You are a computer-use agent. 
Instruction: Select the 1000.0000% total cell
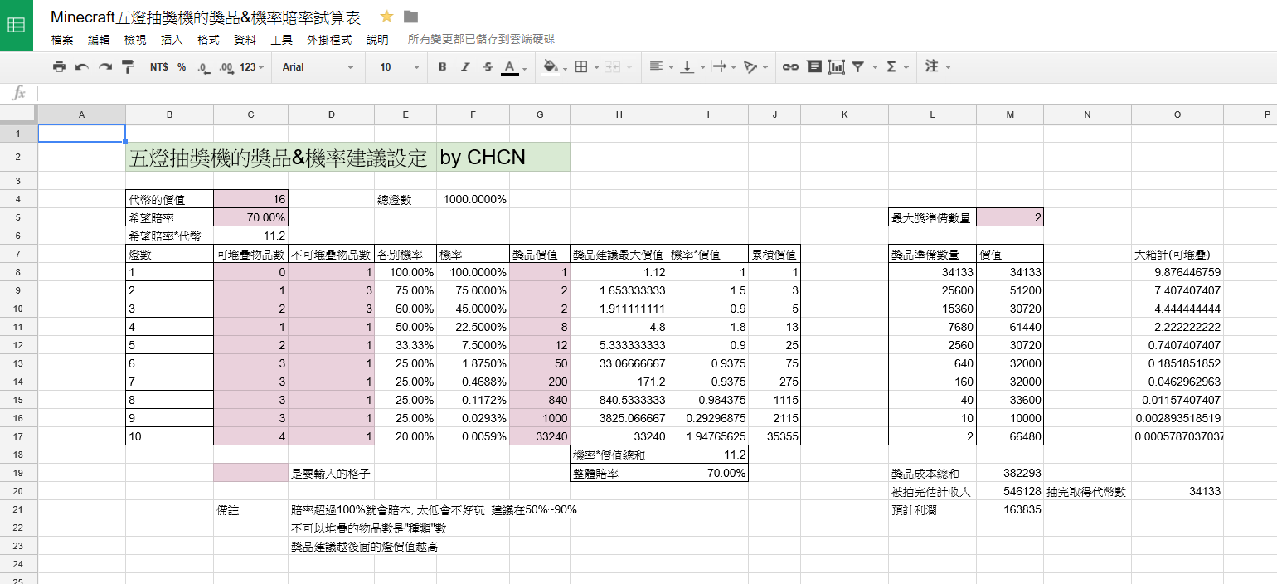[473, 199]
